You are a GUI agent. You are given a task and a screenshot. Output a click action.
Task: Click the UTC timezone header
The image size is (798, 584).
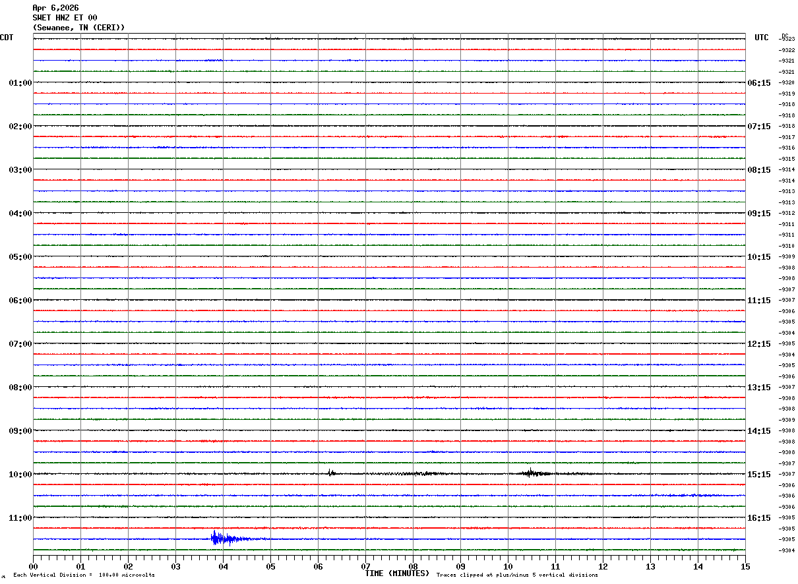761,38
